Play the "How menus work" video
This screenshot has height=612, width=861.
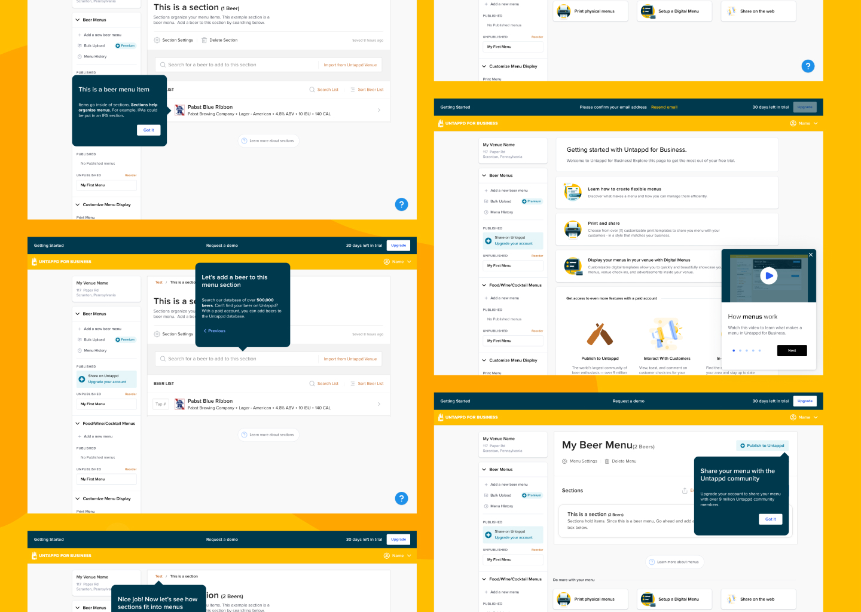pyautogui.click(x=769, y=276)
